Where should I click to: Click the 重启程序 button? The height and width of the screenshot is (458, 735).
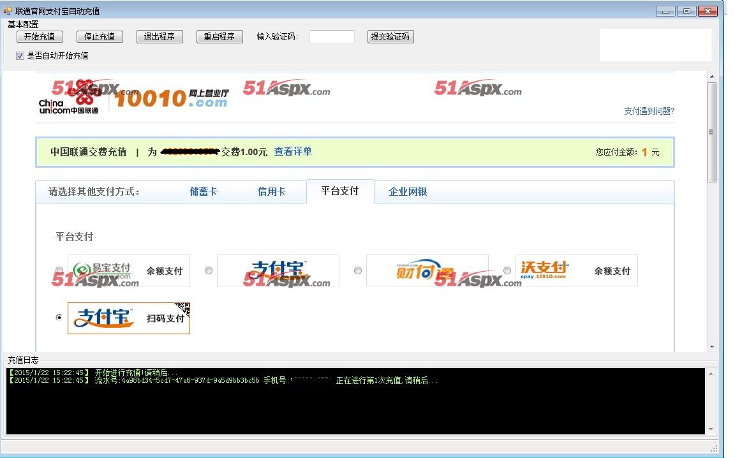(219, 36)
